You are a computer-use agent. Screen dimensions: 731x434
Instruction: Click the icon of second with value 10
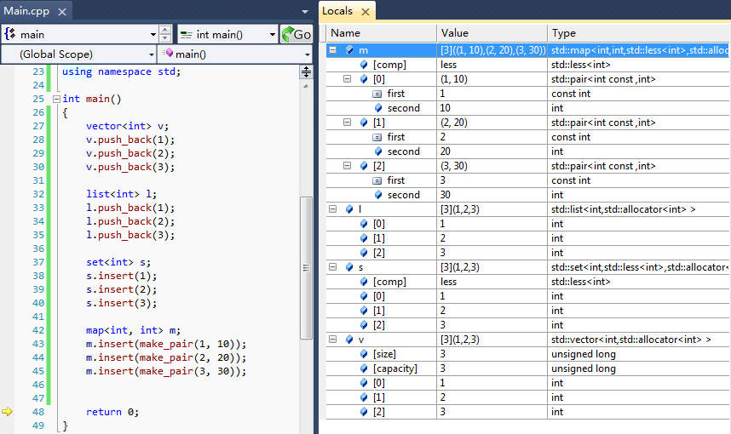click(x=378, y=107)
